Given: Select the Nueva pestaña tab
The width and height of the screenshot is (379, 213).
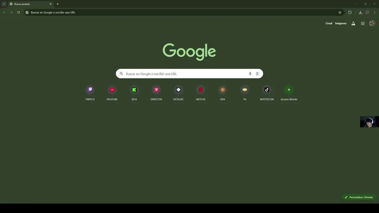Looking at the screenshot, I should click(x=30, y=4).
